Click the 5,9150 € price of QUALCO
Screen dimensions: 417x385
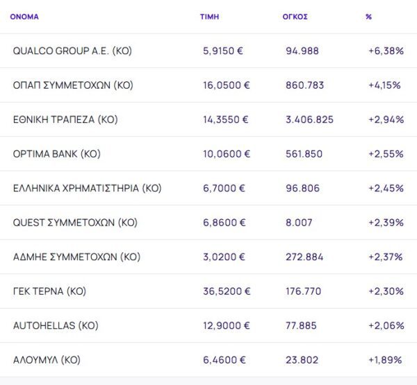224,51
